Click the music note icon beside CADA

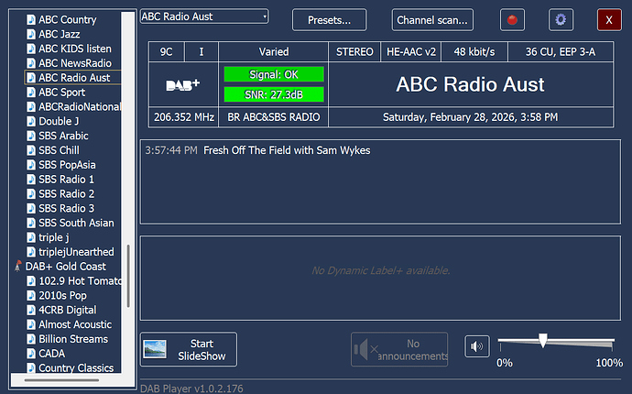tap(30, 354)
